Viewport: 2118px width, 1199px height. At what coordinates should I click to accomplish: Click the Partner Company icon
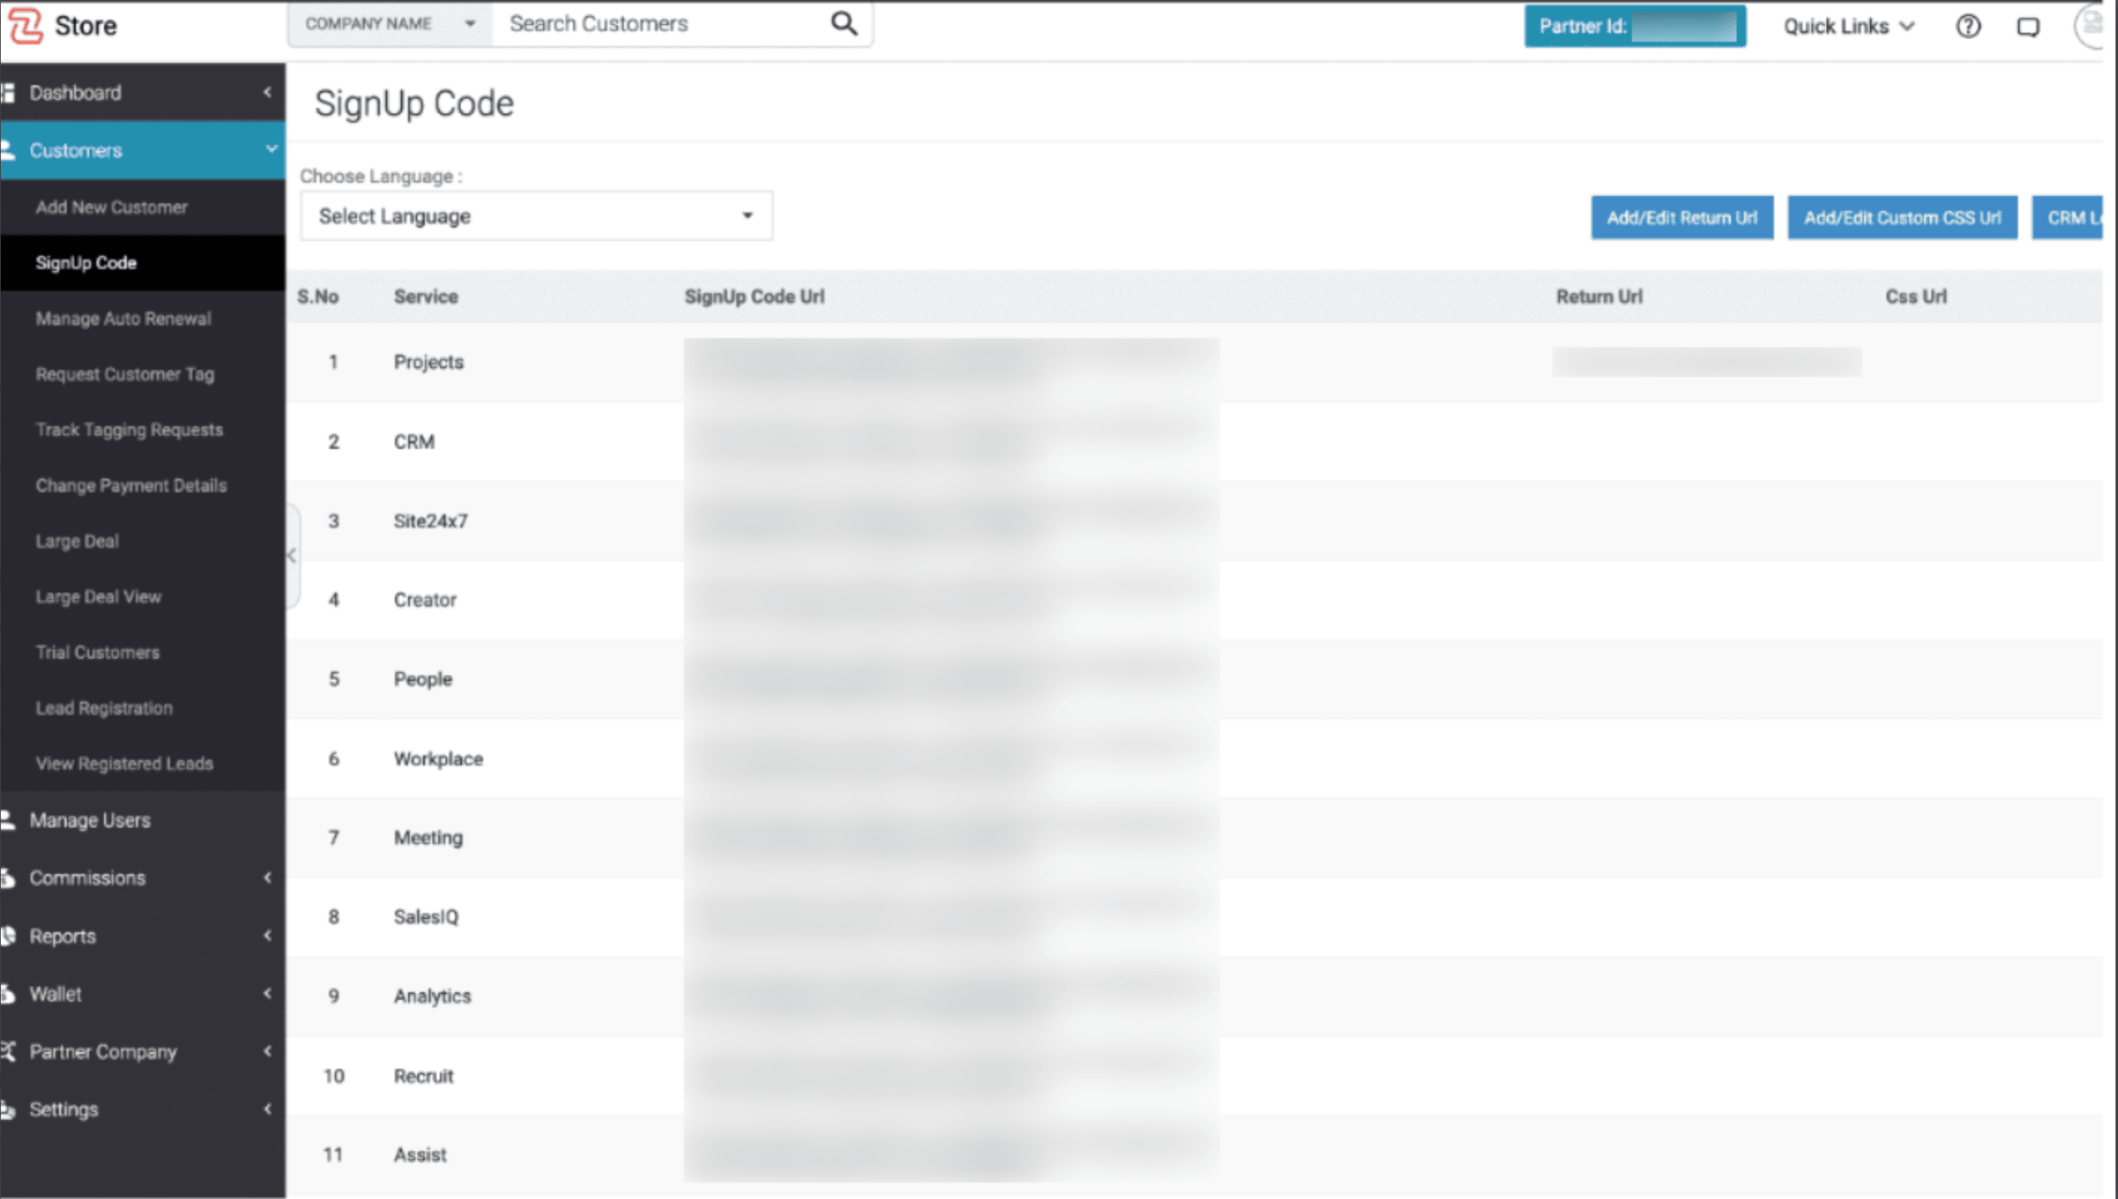[x=8, y=1051]
